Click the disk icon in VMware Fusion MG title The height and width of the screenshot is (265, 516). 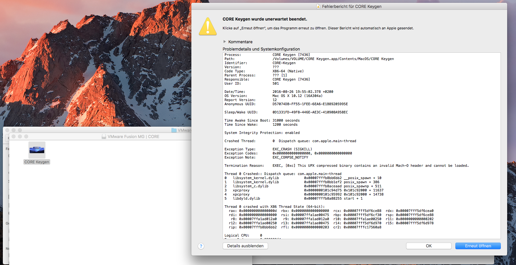pos(104,136)
